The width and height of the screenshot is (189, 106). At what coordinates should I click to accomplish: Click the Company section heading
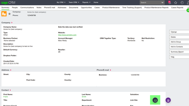pyautogui.click(x=6, y=22)
